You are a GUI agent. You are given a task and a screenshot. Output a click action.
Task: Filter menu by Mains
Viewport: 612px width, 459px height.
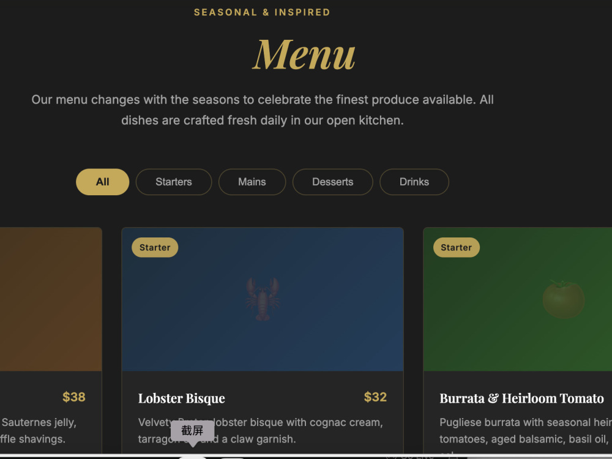pos(252,182)
